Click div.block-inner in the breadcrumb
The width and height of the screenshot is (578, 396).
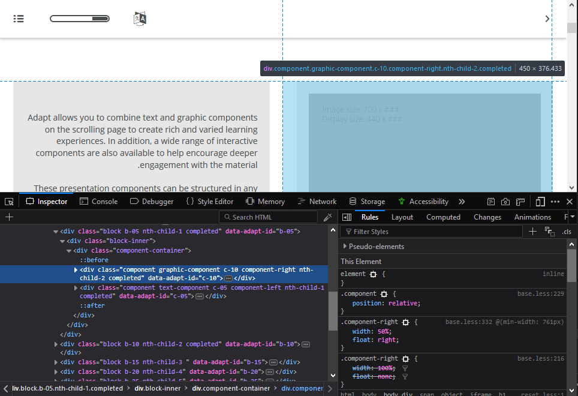[158, 388]
